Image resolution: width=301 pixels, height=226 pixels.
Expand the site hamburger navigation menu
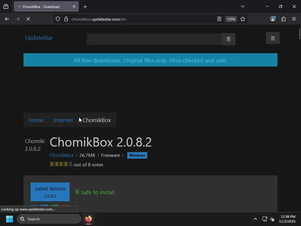tap(272, 38)
